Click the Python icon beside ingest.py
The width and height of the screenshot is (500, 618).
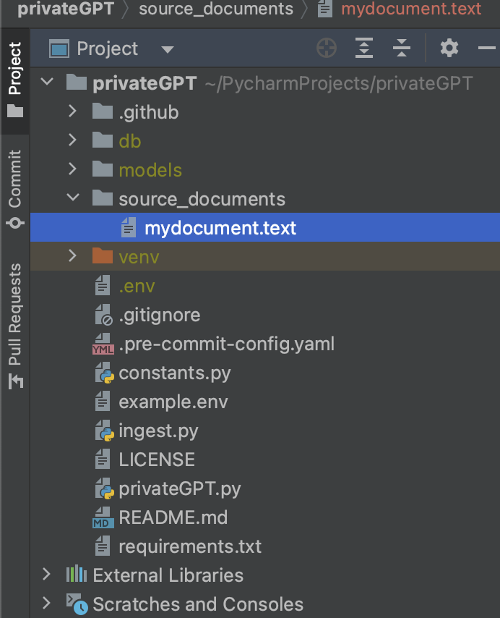click(105, 430)
